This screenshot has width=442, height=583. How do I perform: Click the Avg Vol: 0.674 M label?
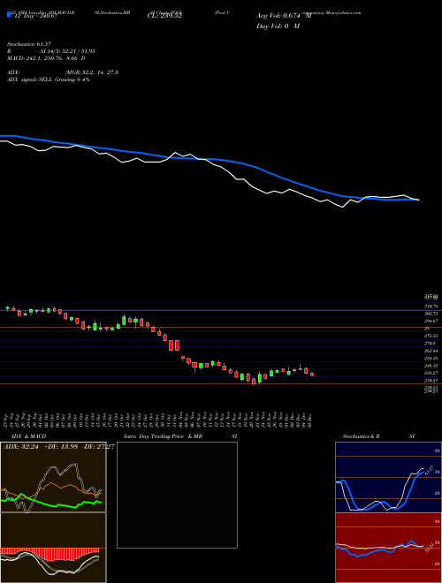(x=284, y=16)
